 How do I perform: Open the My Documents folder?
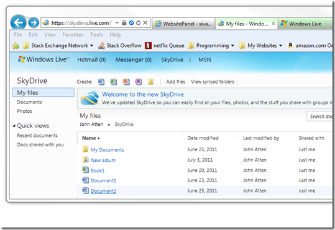(108, 150)
